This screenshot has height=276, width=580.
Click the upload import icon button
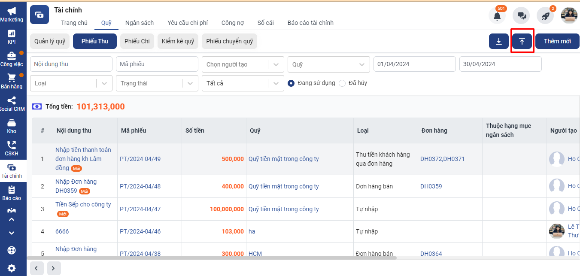tap(522, 41)
